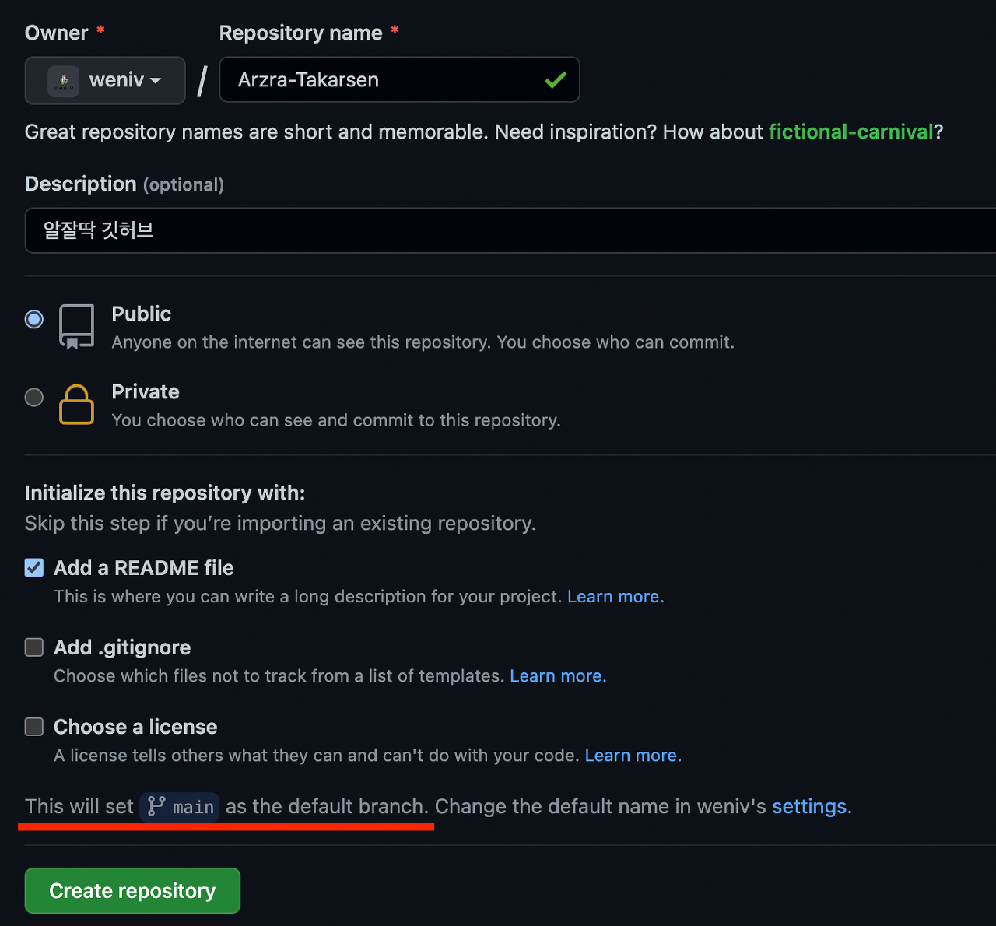Click the Create repository button
Viewport: 996px width, 926px height.
pyautogui.click(x=132, y=890)
